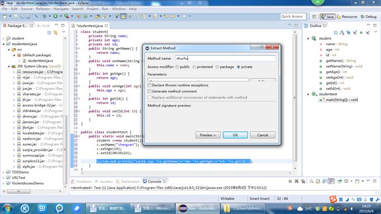Click the Debug bug toolbar icon
This screenshot has height=214, width=381.
(45, 16)
